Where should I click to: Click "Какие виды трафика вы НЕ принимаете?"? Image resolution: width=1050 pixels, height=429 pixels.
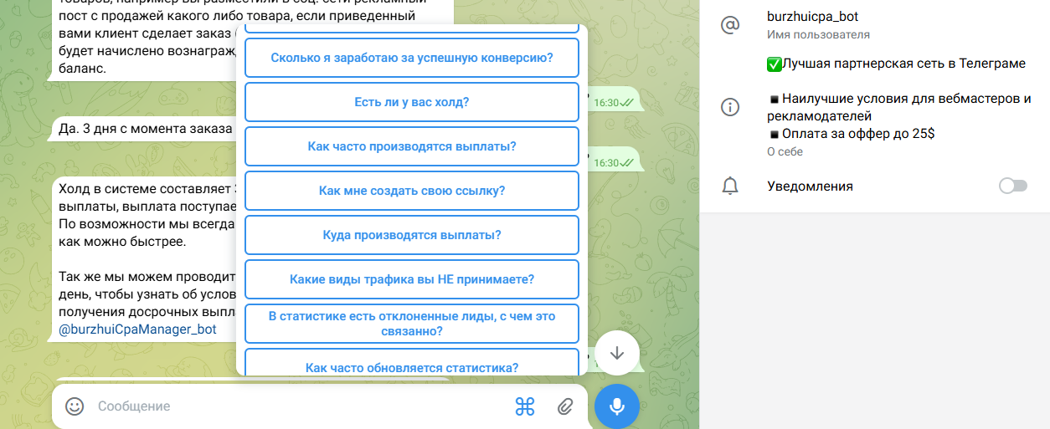(x=411, y=279)
